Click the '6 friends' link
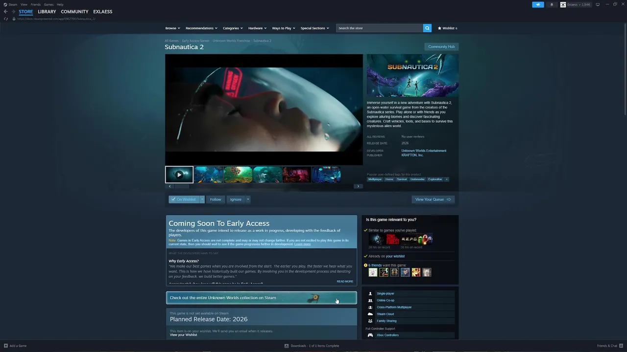 375,265
